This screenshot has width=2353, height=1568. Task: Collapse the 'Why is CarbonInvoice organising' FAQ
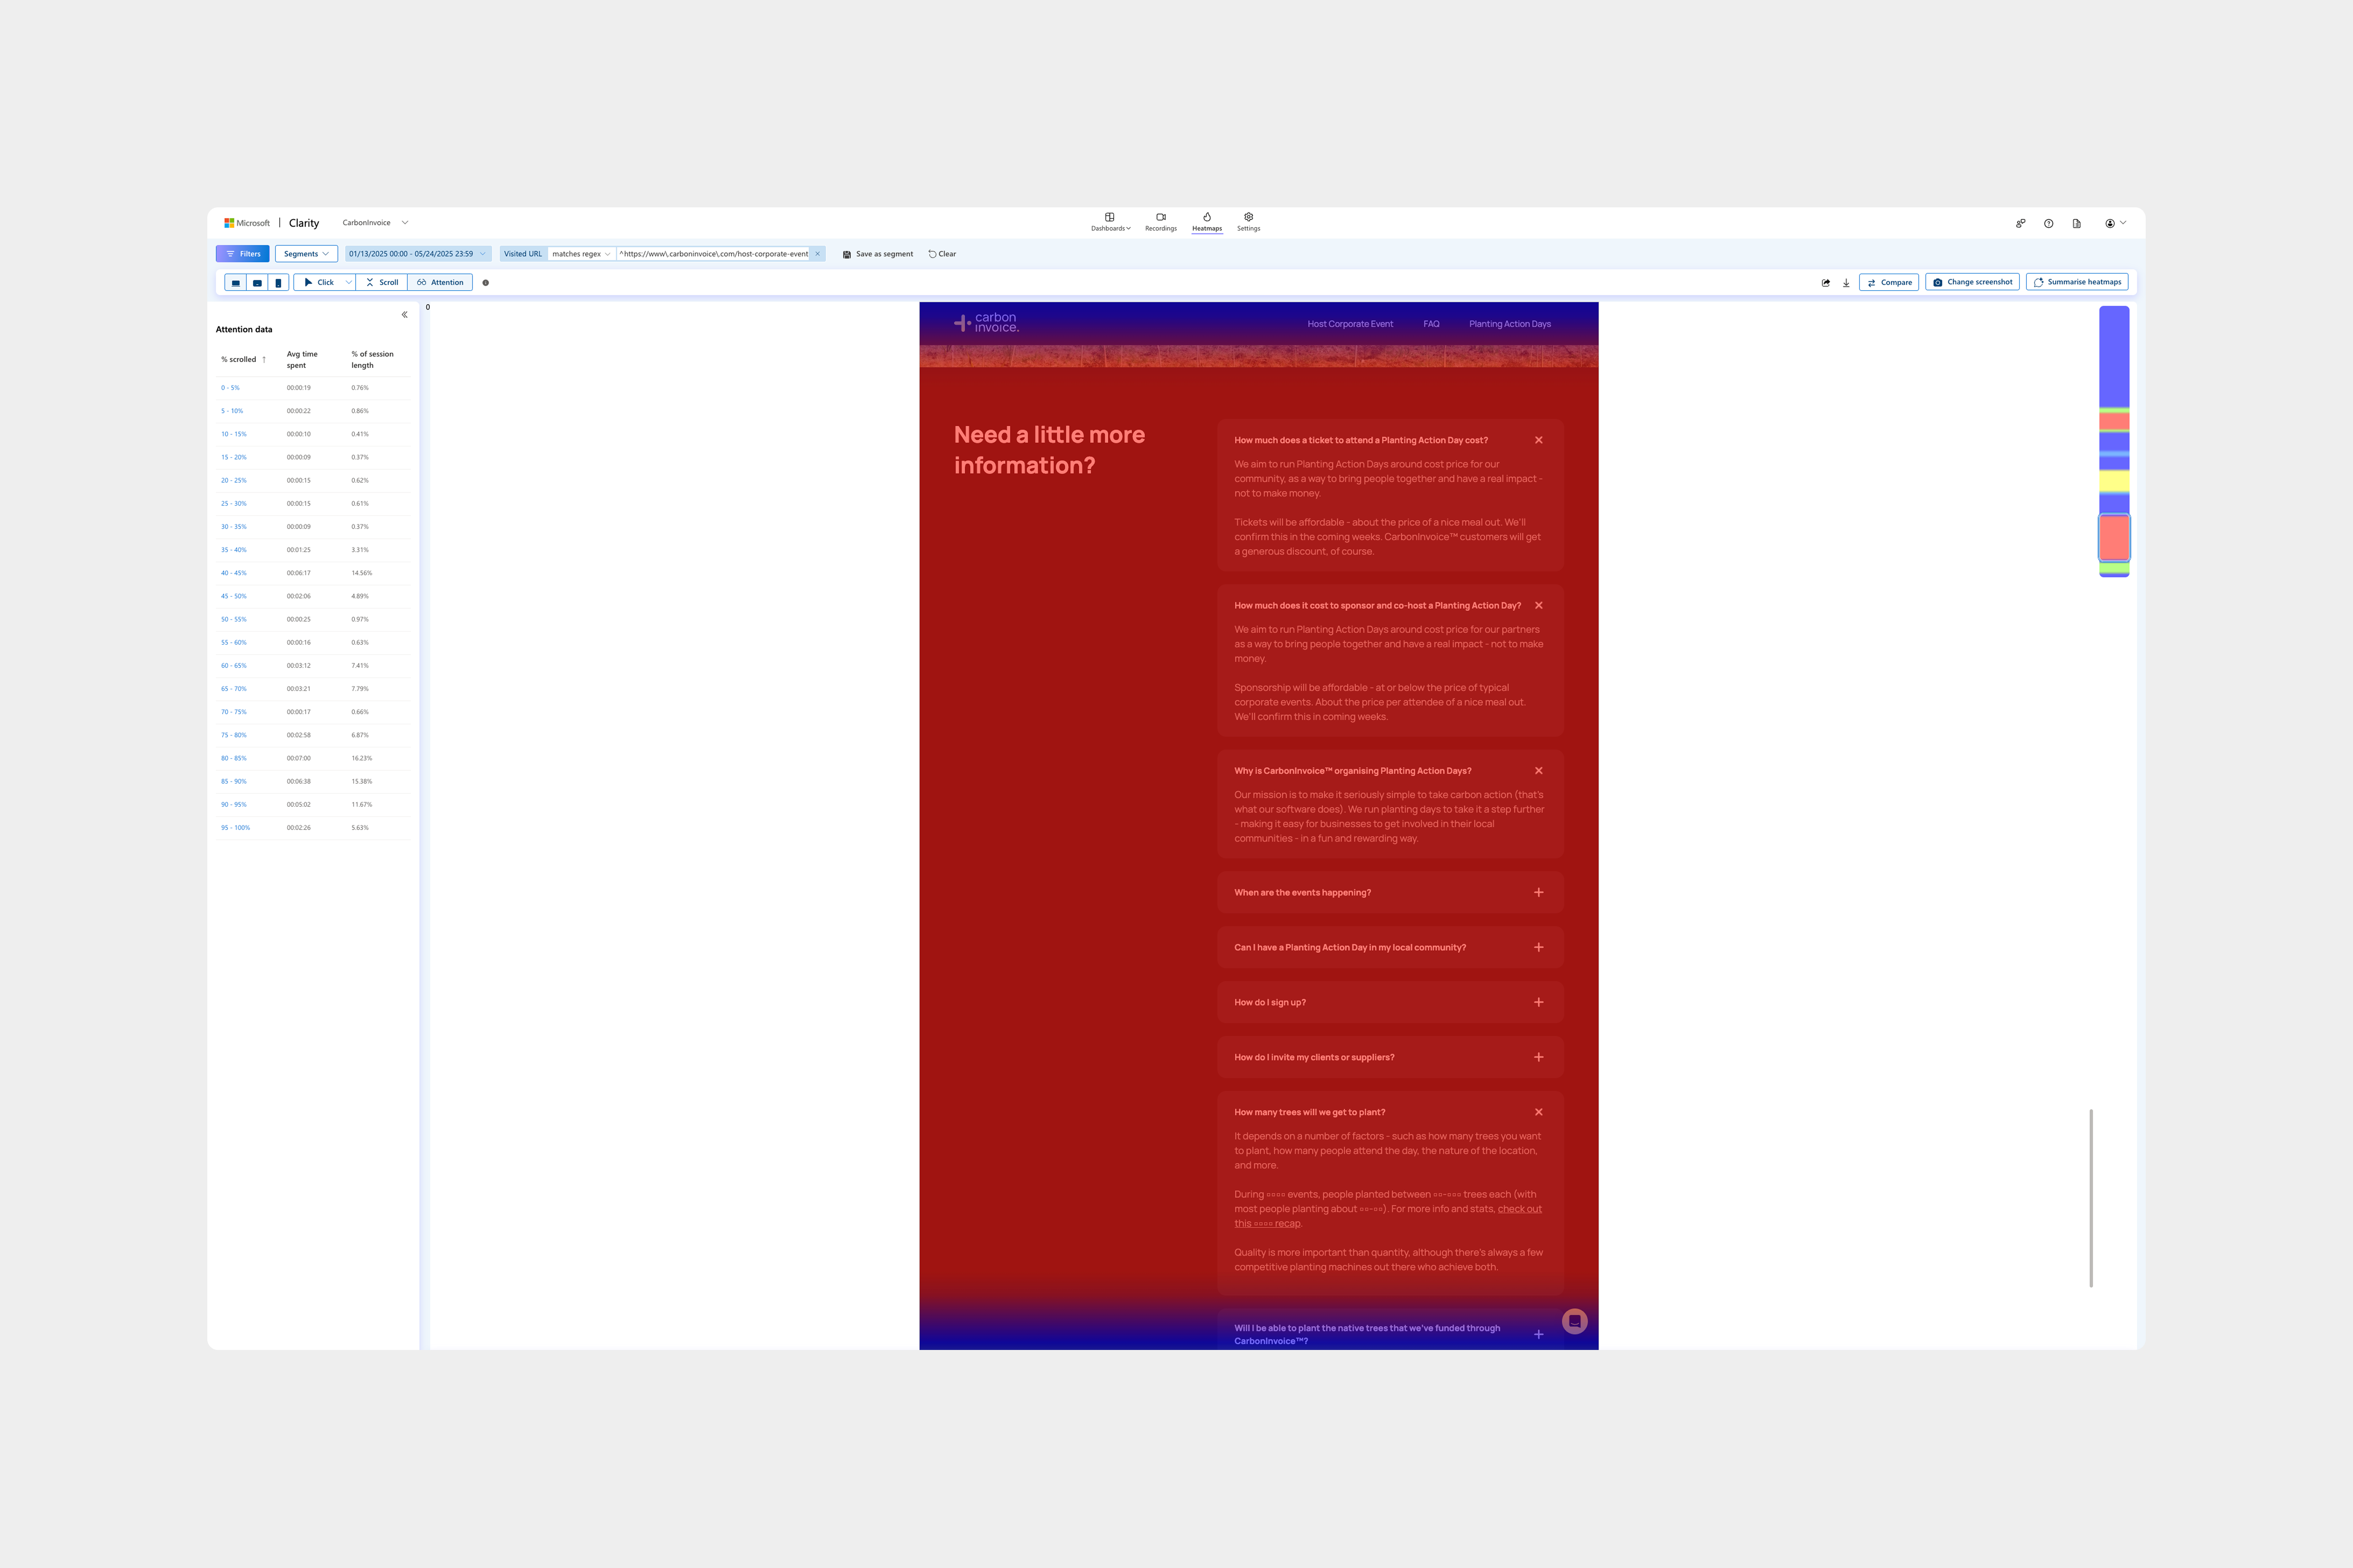(1538, 771)
